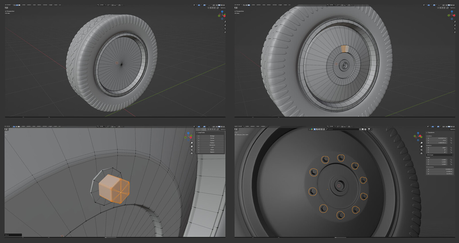
Task: Click the Dimensions X value field 0.0284 m
Action: [440, 169]
